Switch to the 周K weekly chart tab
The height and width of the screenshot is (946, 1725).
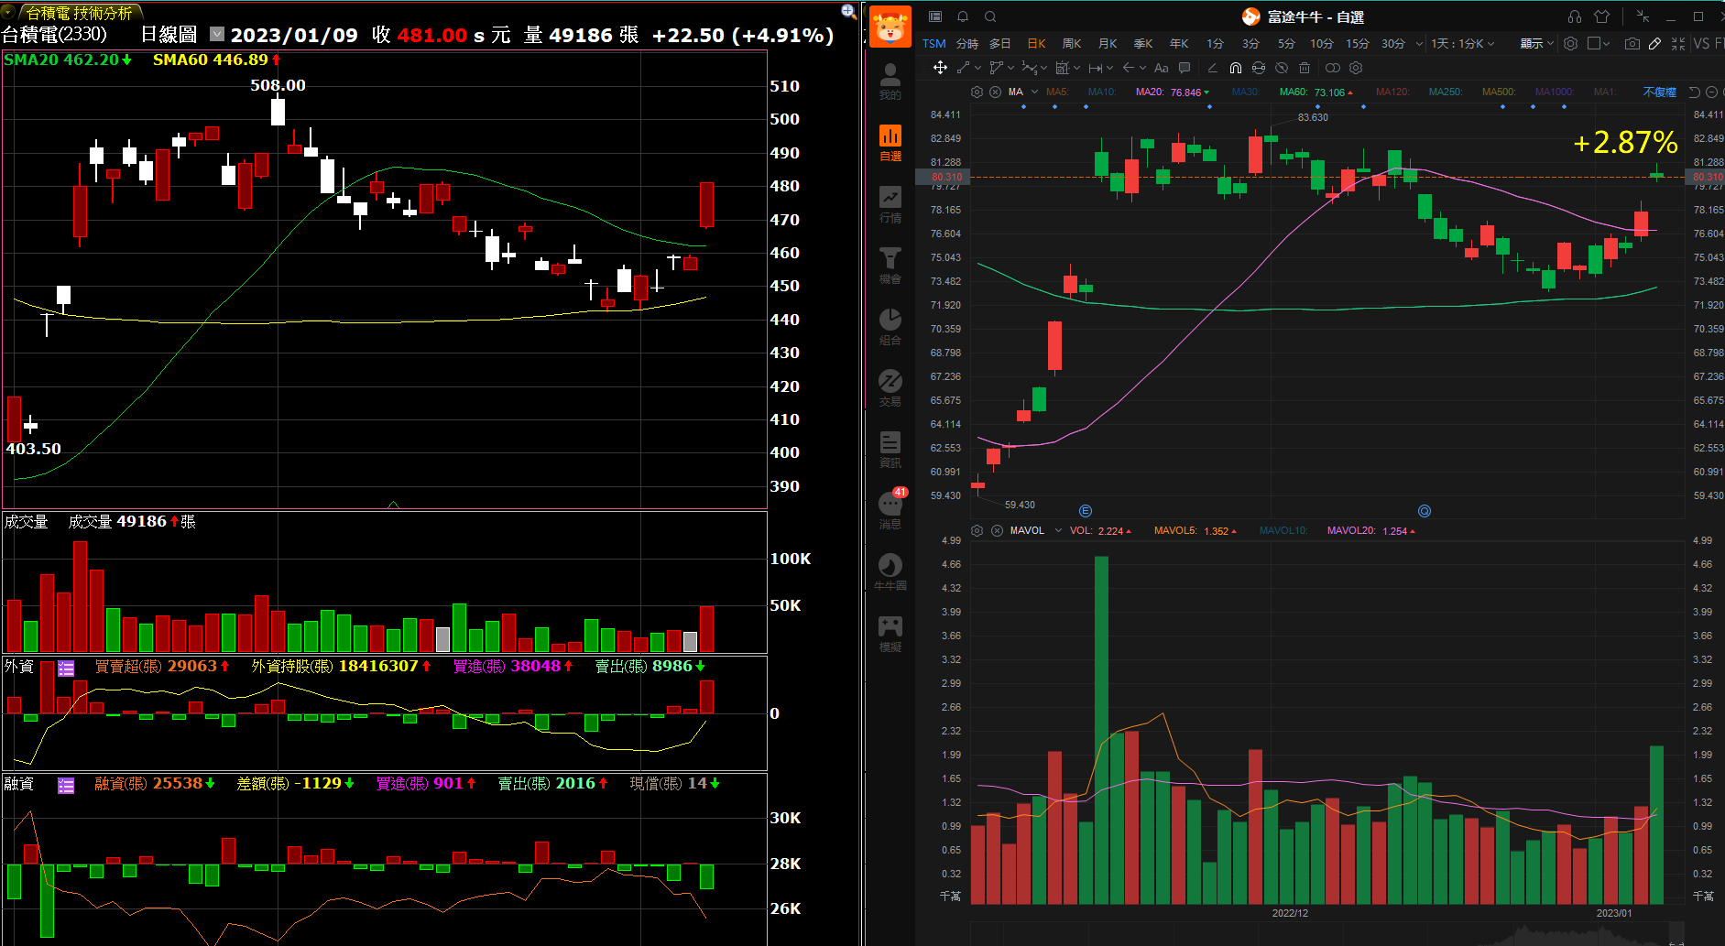point(1071,43)
